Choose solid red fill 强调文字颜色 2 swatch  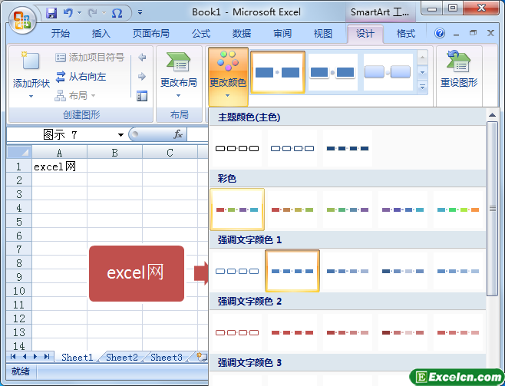(292, 332)
